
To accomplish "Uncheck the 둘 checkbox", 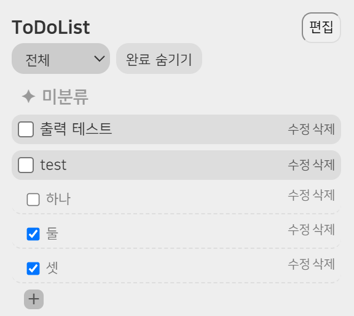I will tap(33, 234).
